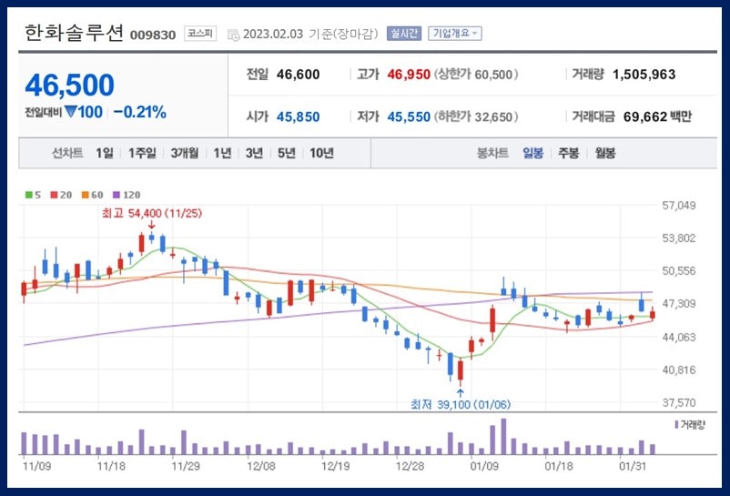Select the 1주일 line chart tab
The image size is (730, 496).
tap(142, 153)
